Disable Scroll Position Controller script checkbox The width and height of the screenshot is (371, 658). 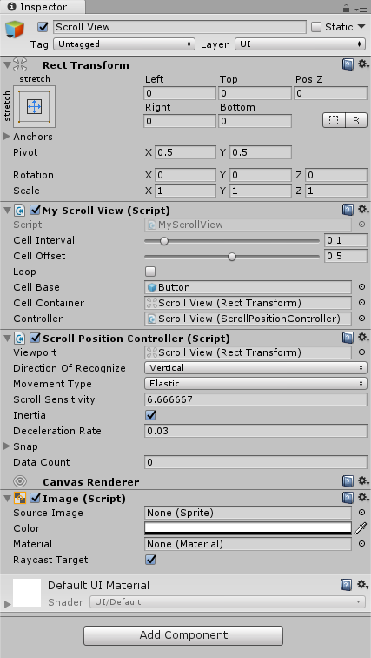tap(35, 338)
